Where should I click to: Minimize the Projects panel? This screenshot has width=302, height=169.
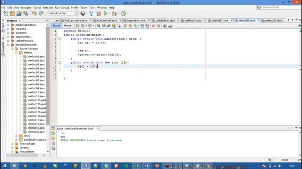point(47,21)
